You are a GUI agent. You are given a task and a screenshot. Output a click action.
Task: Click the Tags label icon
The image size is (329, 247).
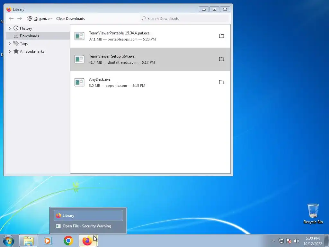[x=16, y=43]
